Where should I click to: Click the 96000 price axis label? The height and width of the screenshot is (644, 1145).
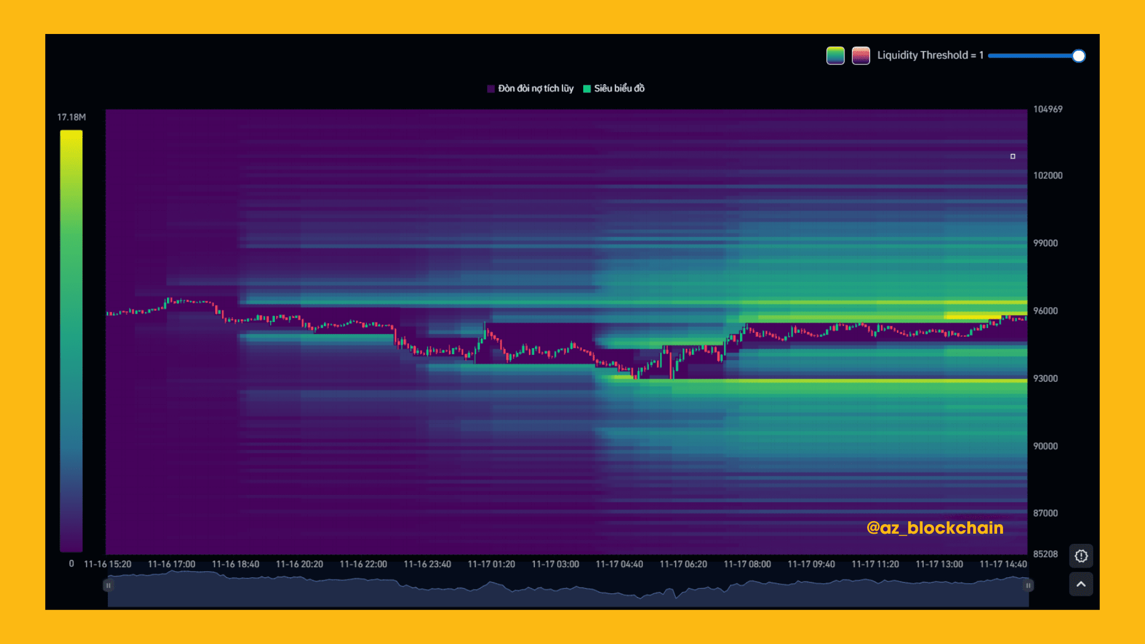(x=1045, y=311)
